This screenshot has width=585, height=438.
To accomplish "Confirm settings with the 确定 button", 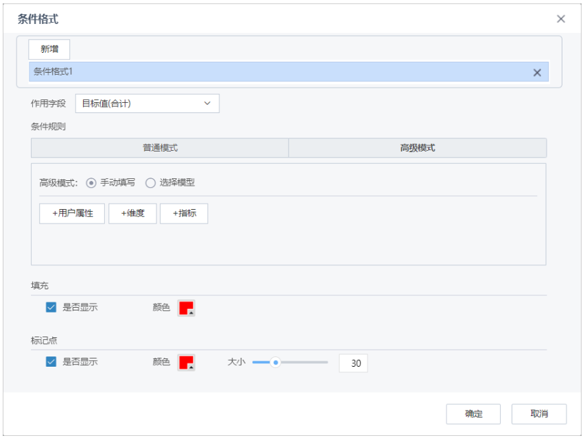I will coord(473,413).
